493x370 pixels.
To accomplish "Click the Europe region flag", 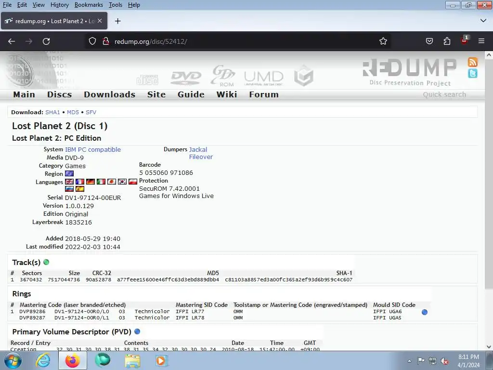I will (x=69, y=173).
